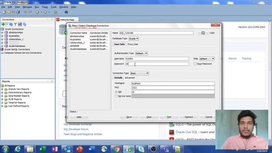Click the connection color picker icon beside Name
Viewport: 272px width, 153px height.
click(203, 33)
